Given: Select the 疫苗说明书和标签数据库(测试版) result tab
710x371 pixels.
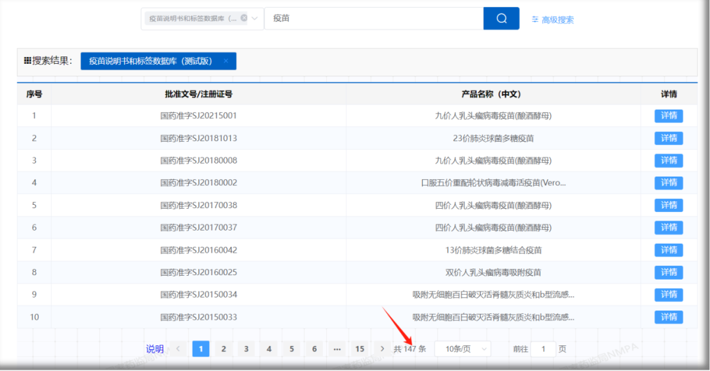Looking at the screenshot, I should coord(151,61).
